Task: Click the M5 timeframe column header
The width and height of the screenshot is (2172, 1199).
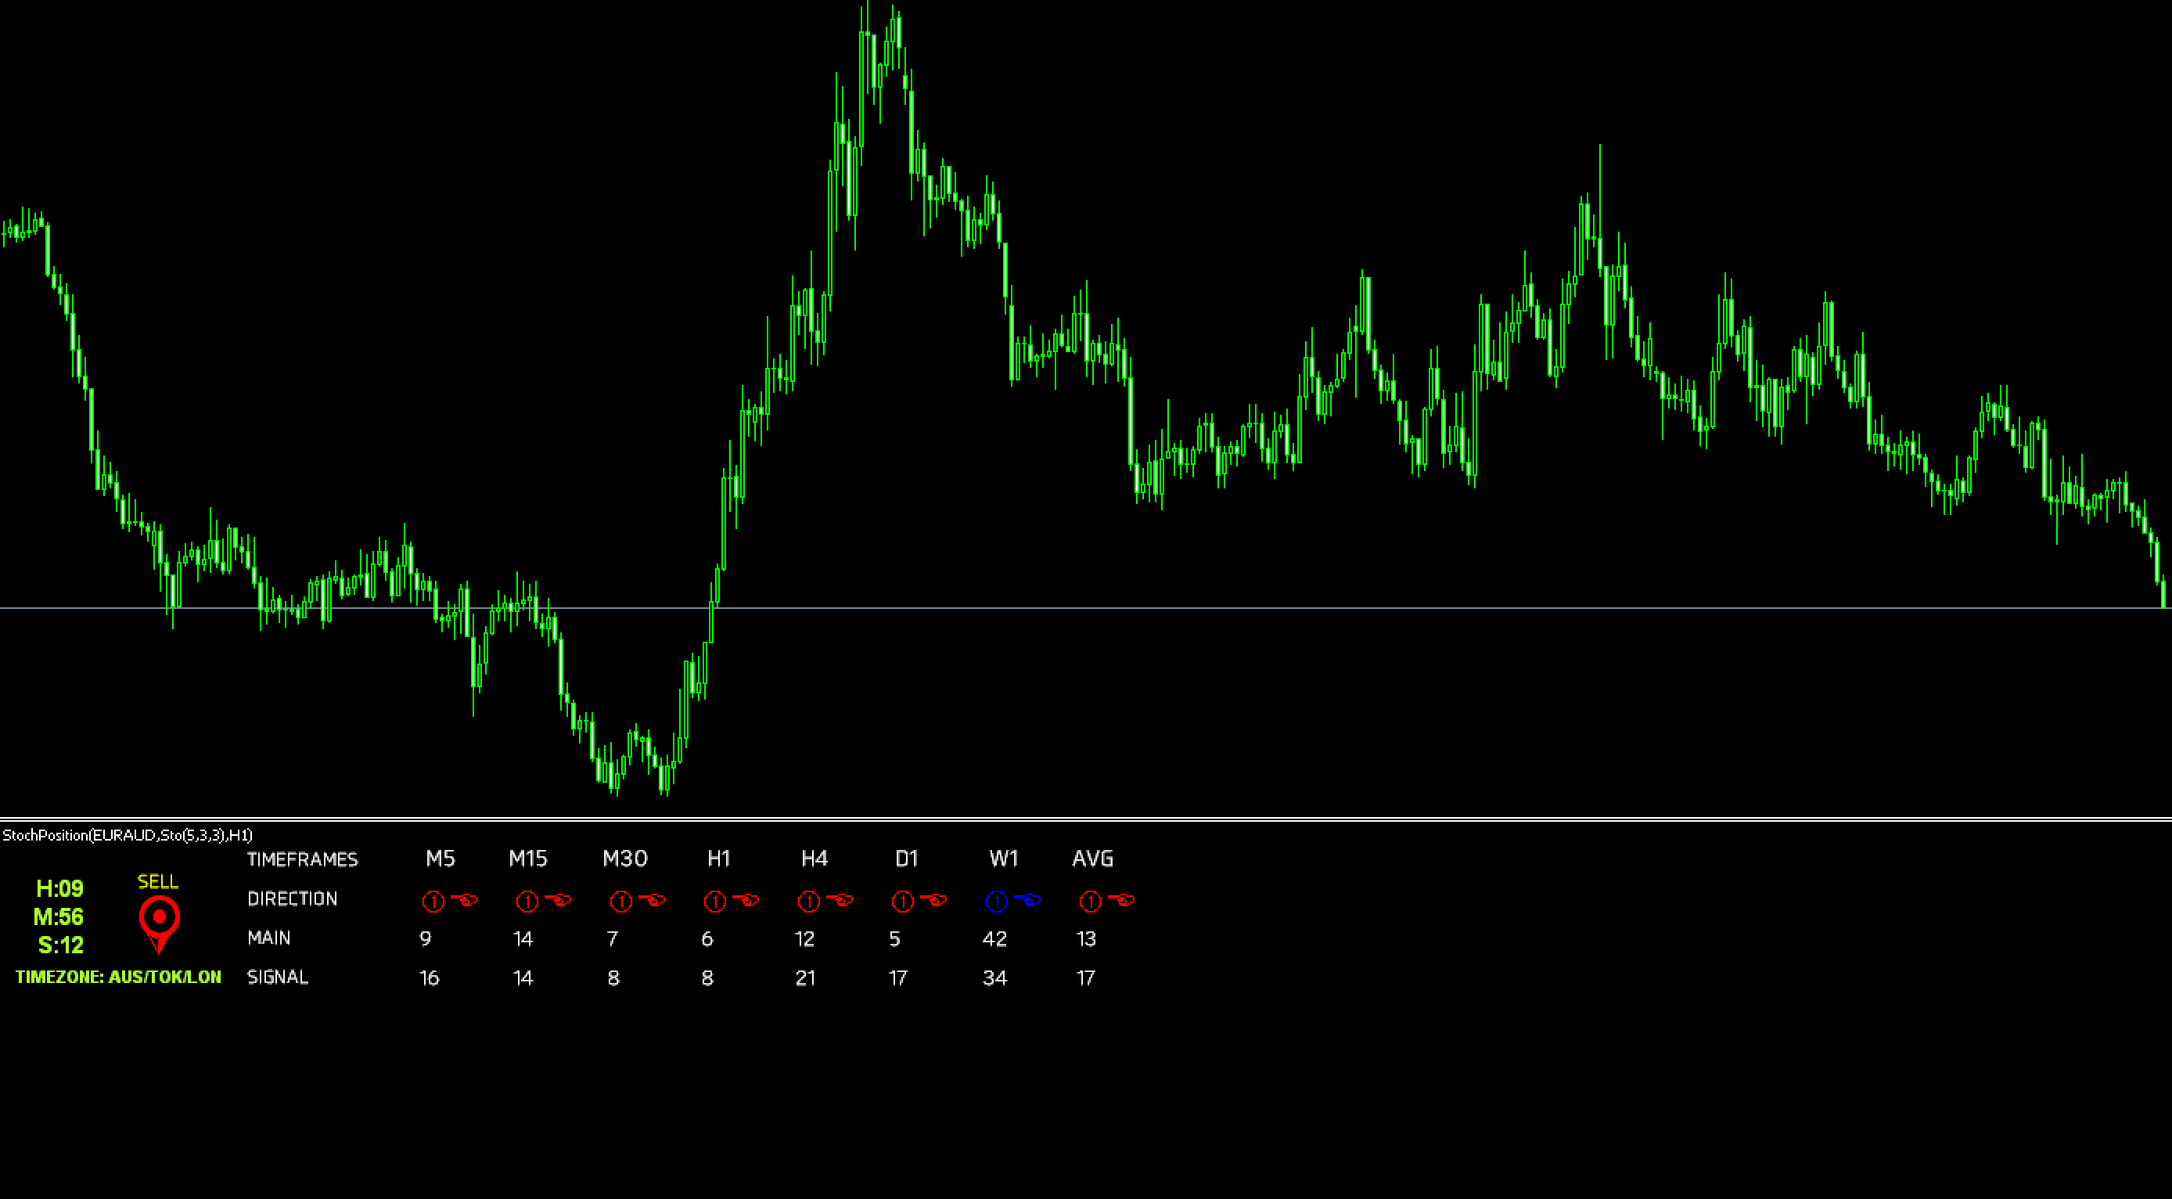Action: click(x=441, y=859)
